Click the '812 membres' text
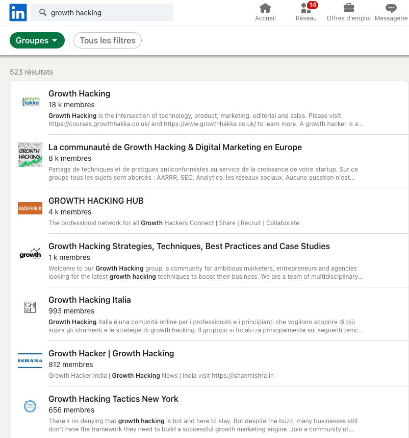 pos(70,364)
